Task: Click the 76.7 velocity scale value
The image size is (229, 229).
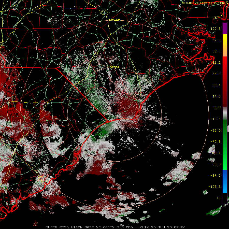Action: [x=217, y=51]
